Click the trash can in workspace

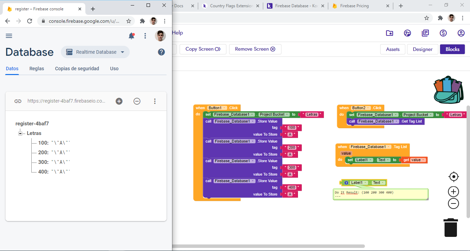click(450, 227)
